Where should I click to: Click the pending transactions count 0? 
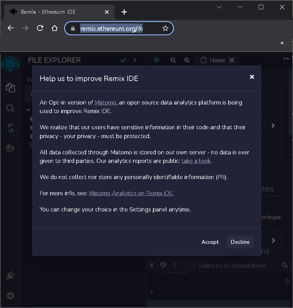pyautogui.click(x=175, y=265)
